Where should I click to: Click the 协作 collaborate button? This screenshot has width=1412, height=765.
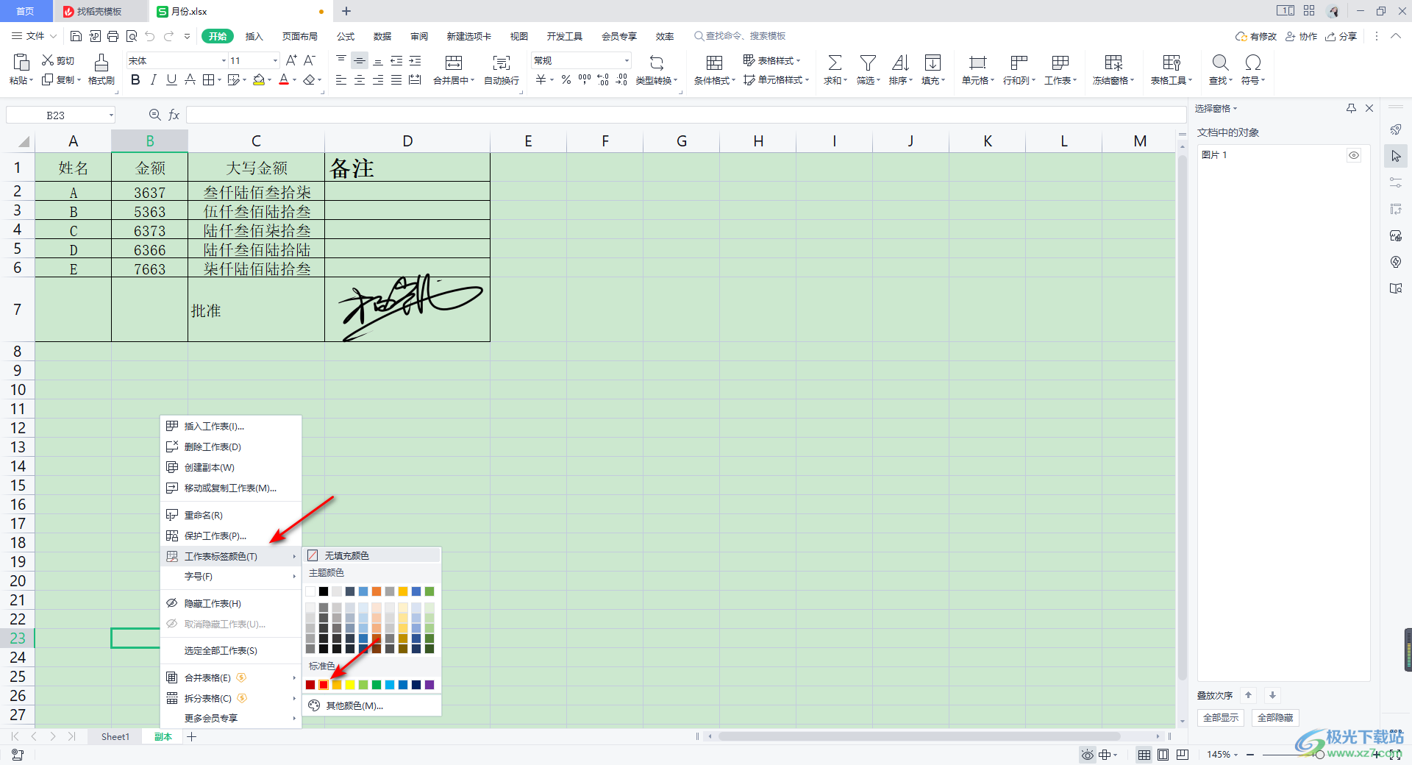1301,36
